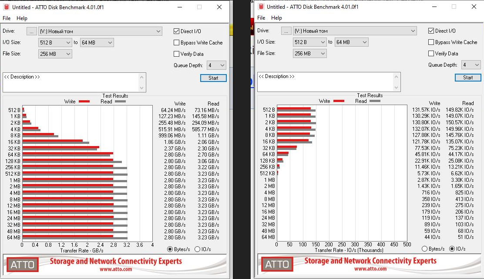Open www.atto.com link in right window banner
This screenshot has width=484, height=279.
pyautogui.click(x=370, y=269)
